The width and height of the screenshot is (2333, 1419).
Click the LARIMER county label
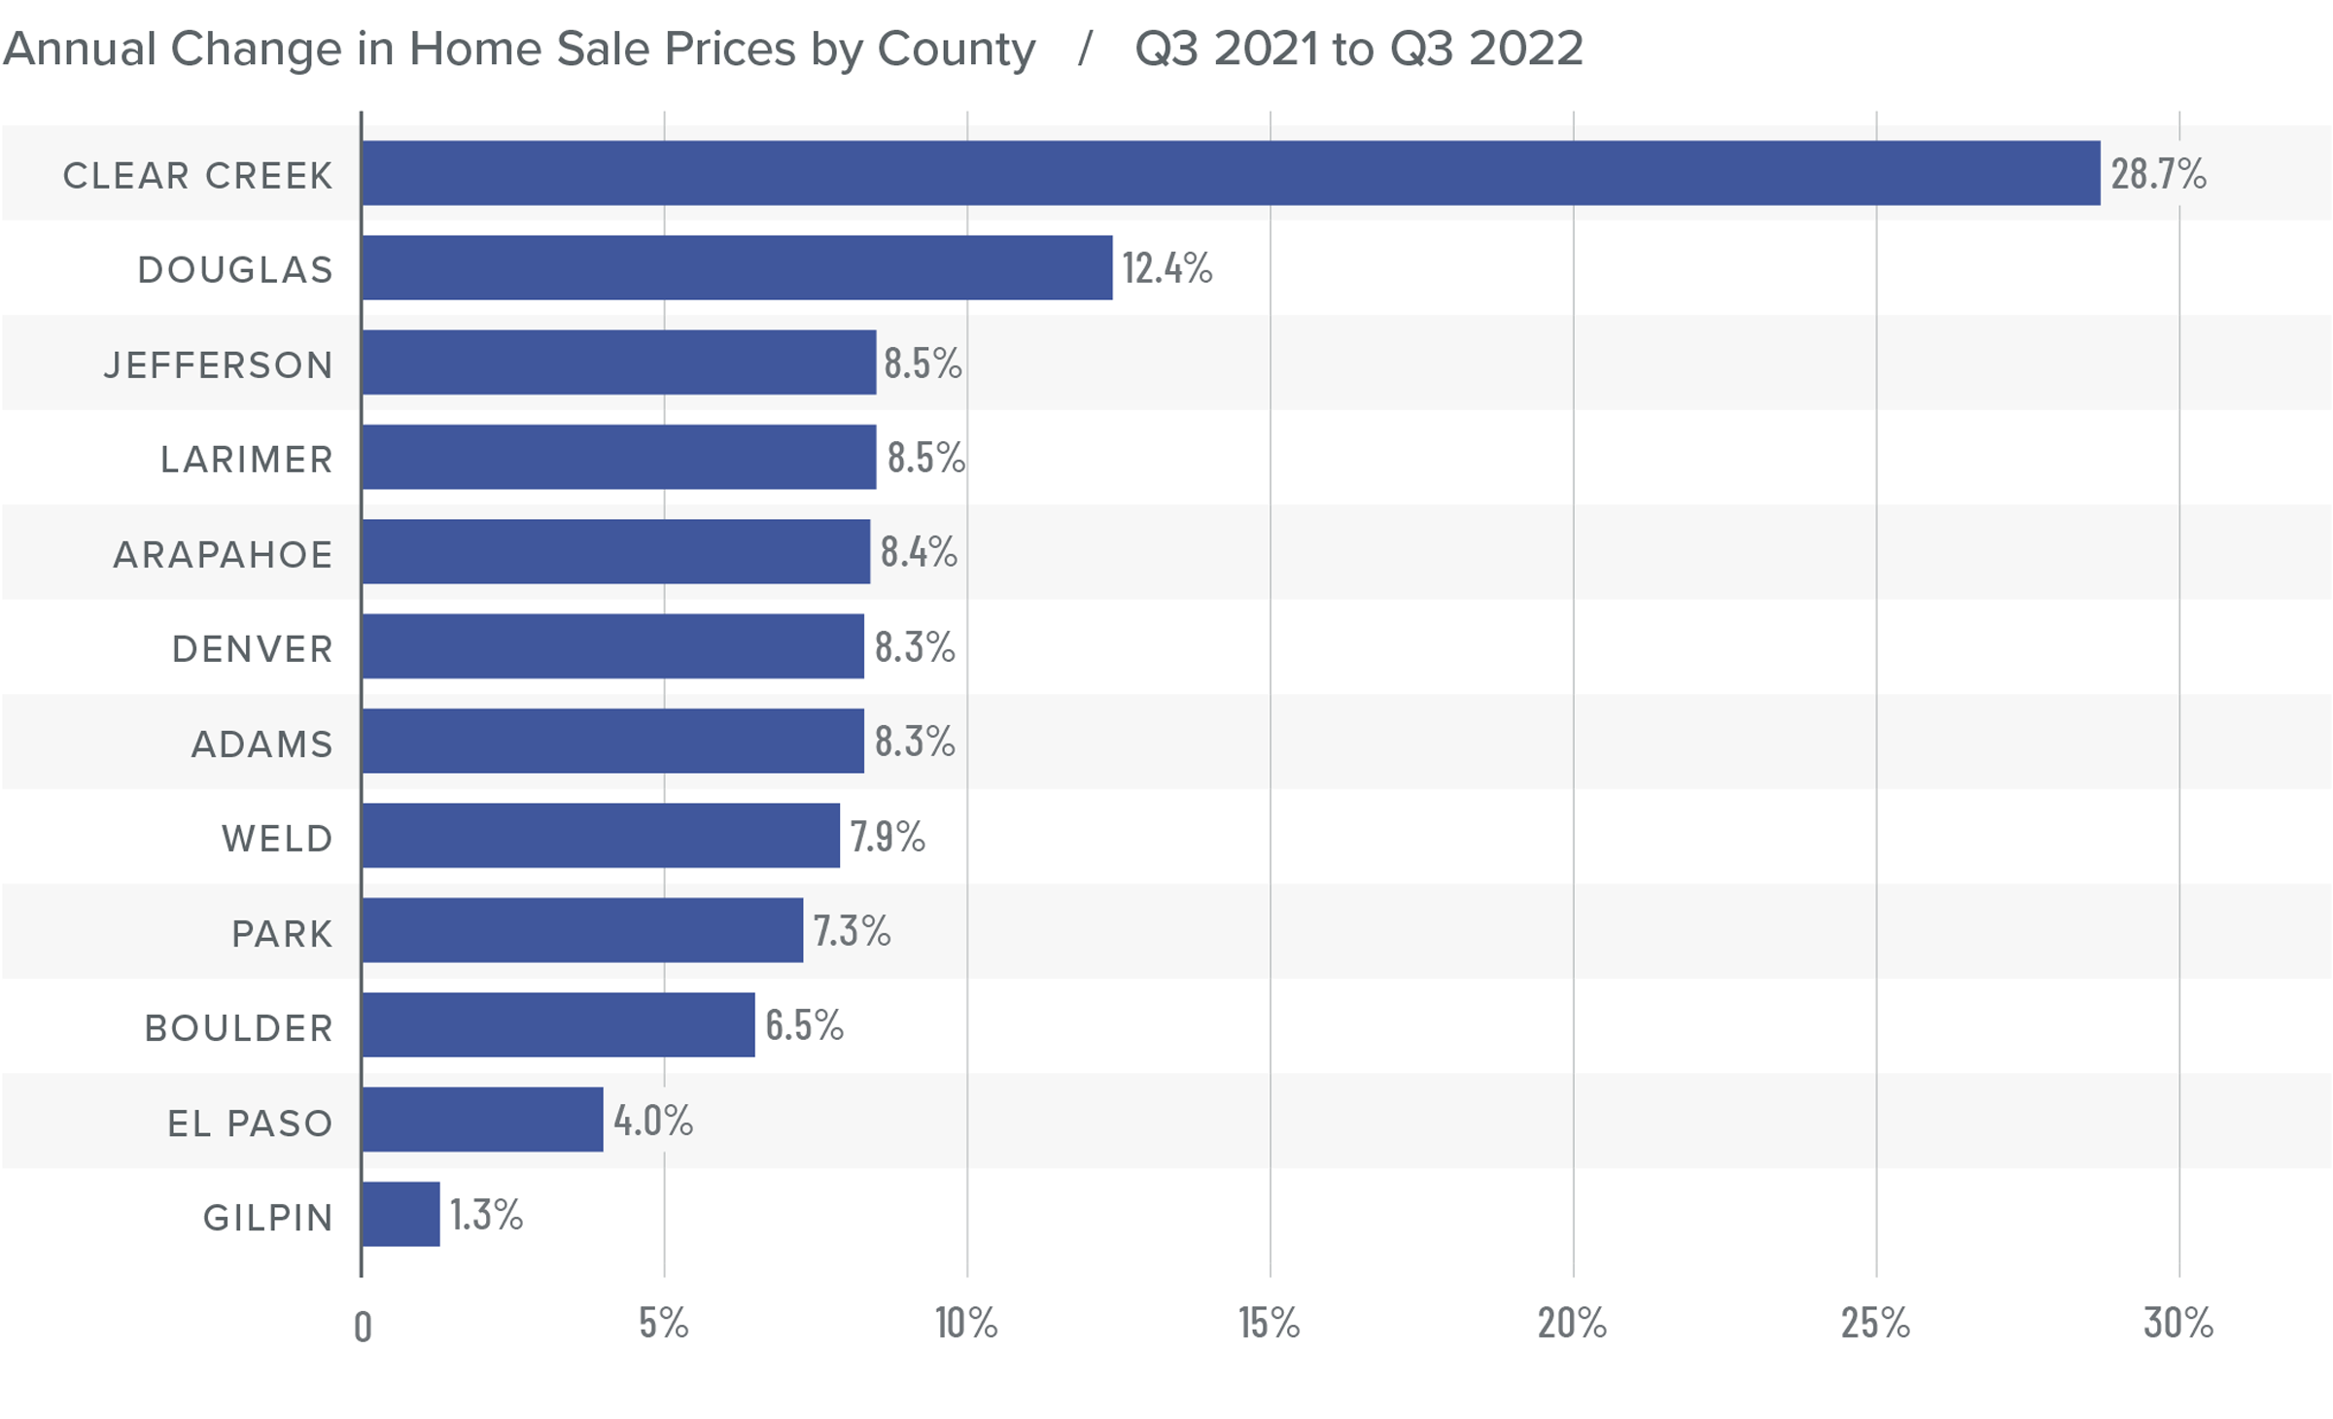point(247,460)
